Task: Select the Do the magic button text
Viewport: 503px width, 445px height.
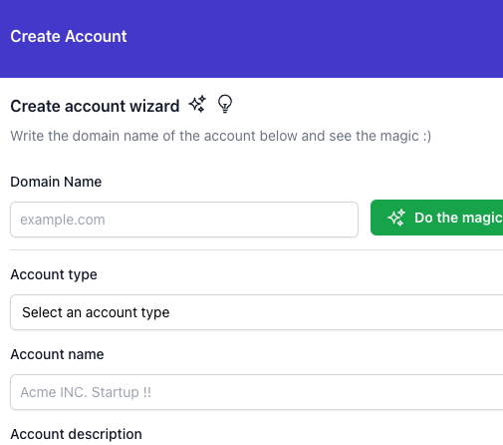Action: pos(458,218)
